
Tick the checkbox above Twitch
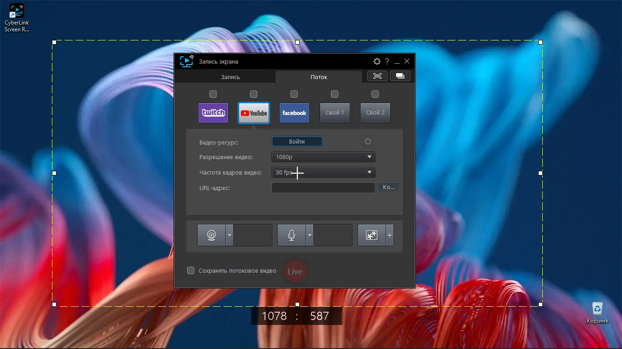click(213, 94)
